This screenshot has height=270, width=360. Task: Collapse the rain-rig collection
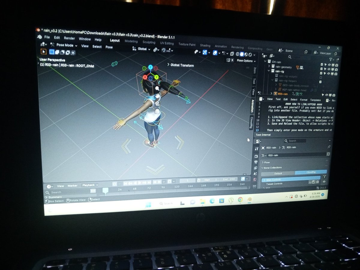[269, 71]
